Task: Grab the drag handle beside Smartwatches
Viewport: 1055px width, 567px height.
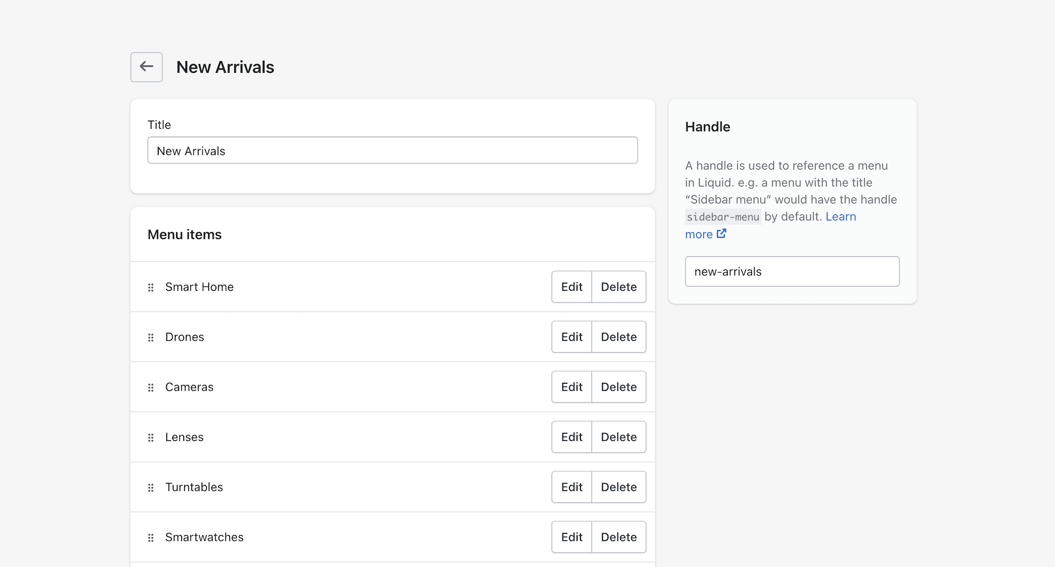Action: click(x=151, y=537)
